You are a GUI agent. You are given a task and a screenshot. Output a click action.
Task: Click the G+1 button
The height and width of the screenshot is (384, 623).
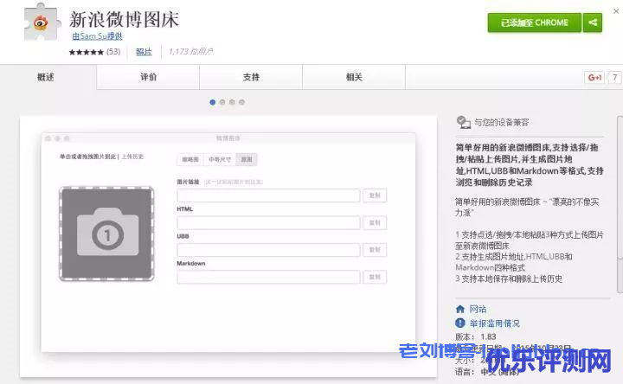pos(595,77)
